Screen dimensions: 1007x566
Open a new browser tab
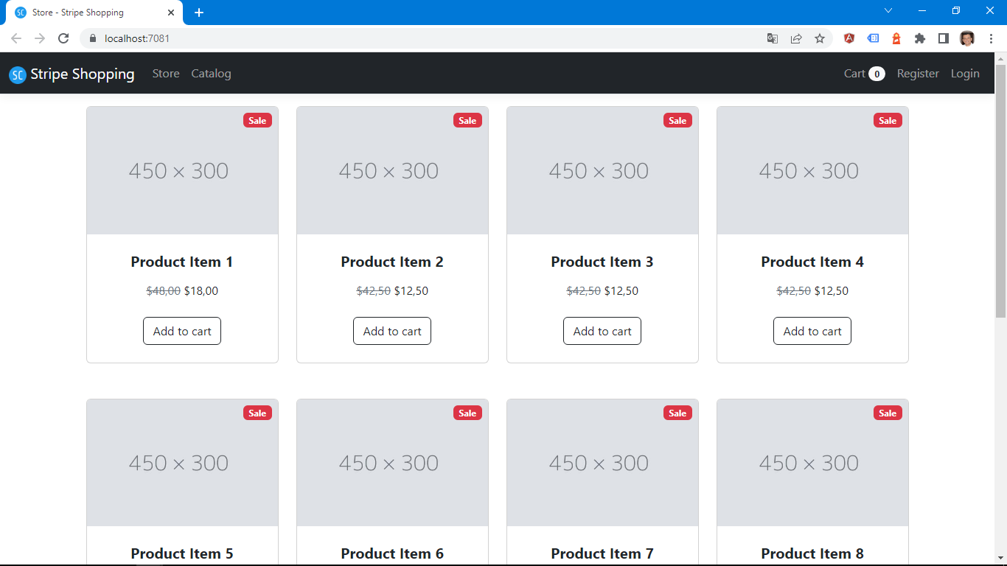(199, 13)
